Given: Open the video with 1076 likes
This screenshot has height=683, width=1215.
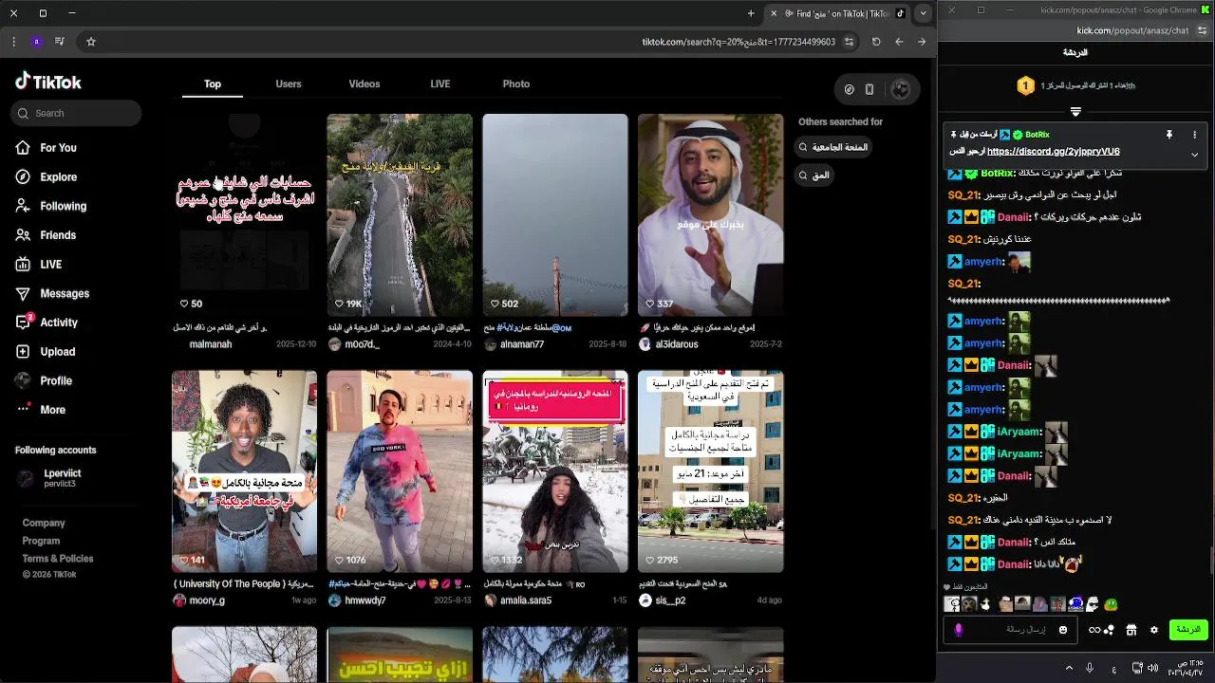Looking at the screenshot, I should 400,471.
